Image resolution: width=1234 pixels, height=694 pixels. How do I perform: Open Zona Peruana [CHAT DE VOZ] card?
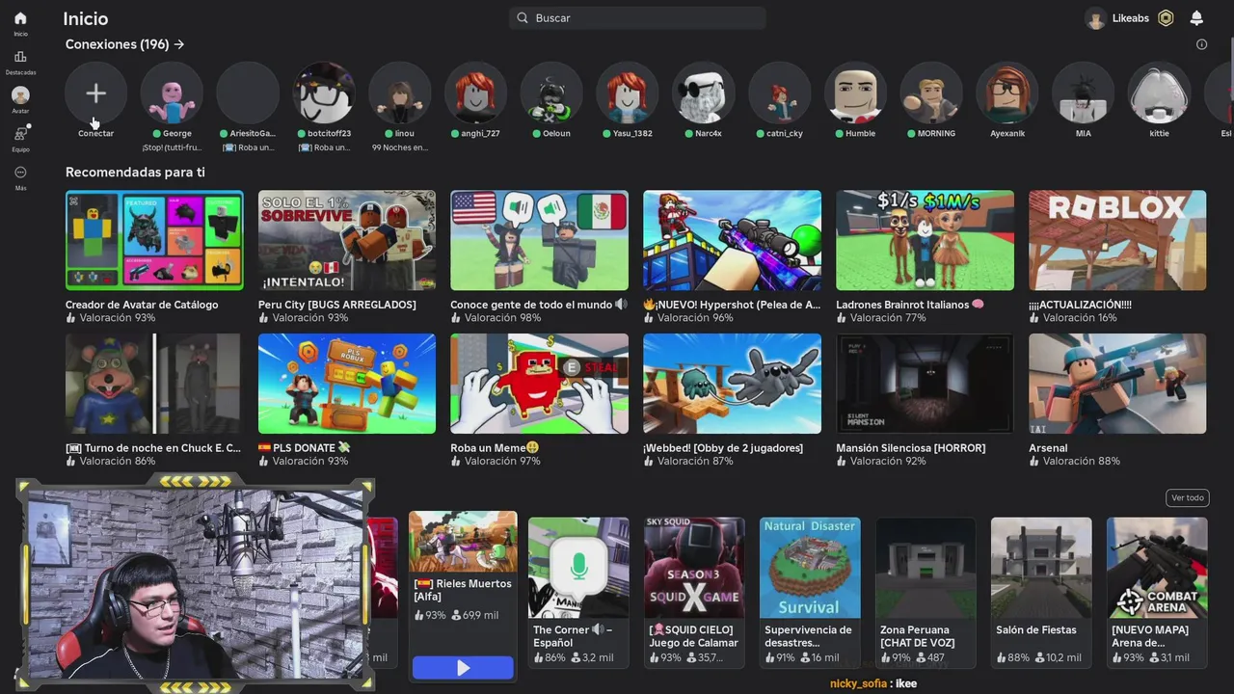click(925, 592)
